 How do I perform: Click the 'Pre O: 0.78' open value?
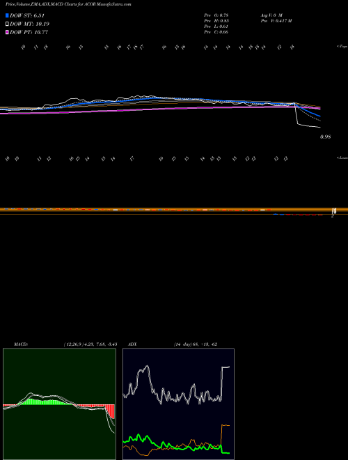click(x=216, y=15)
